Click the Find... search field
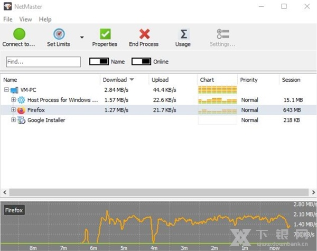This screenshot has width=317, height=251. [43, 62]
